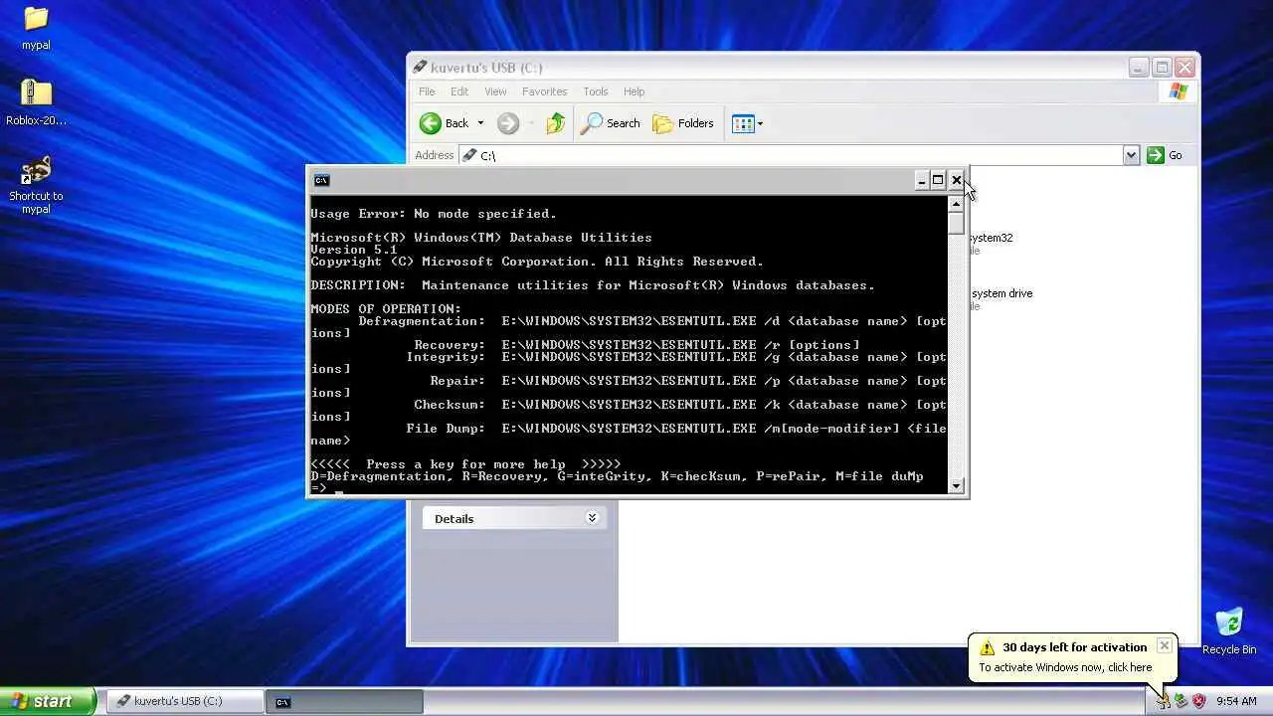This screenshot has width=1273, height=716.
Task: Click the console scrollbar thumb
Action: (x=956, y=223)
